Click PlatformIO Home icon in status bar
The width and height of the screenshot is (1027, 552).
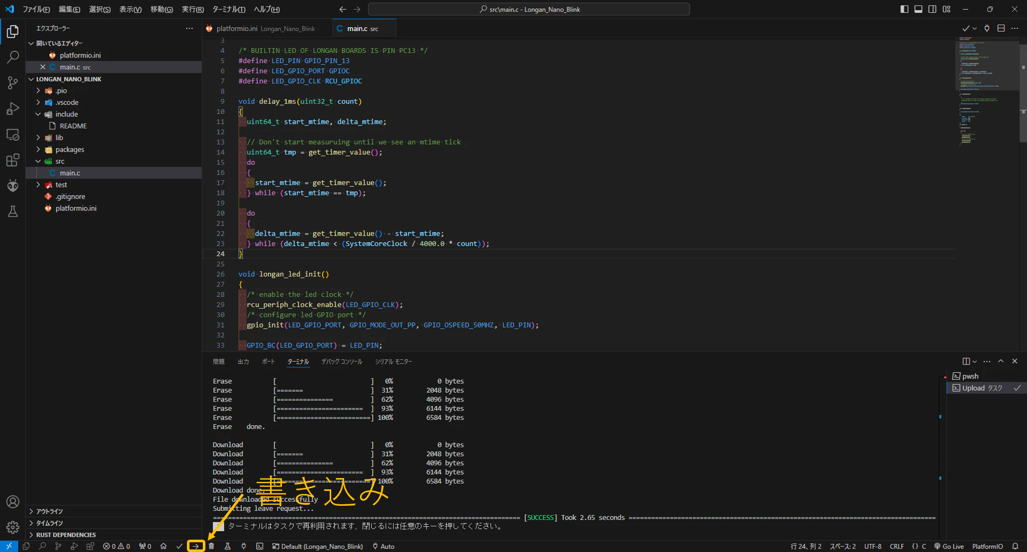click(x=163, y=546)
